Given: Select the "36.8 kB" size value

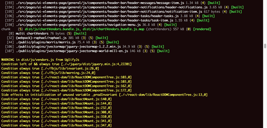Looking at the screenshot, I should 149,25.
